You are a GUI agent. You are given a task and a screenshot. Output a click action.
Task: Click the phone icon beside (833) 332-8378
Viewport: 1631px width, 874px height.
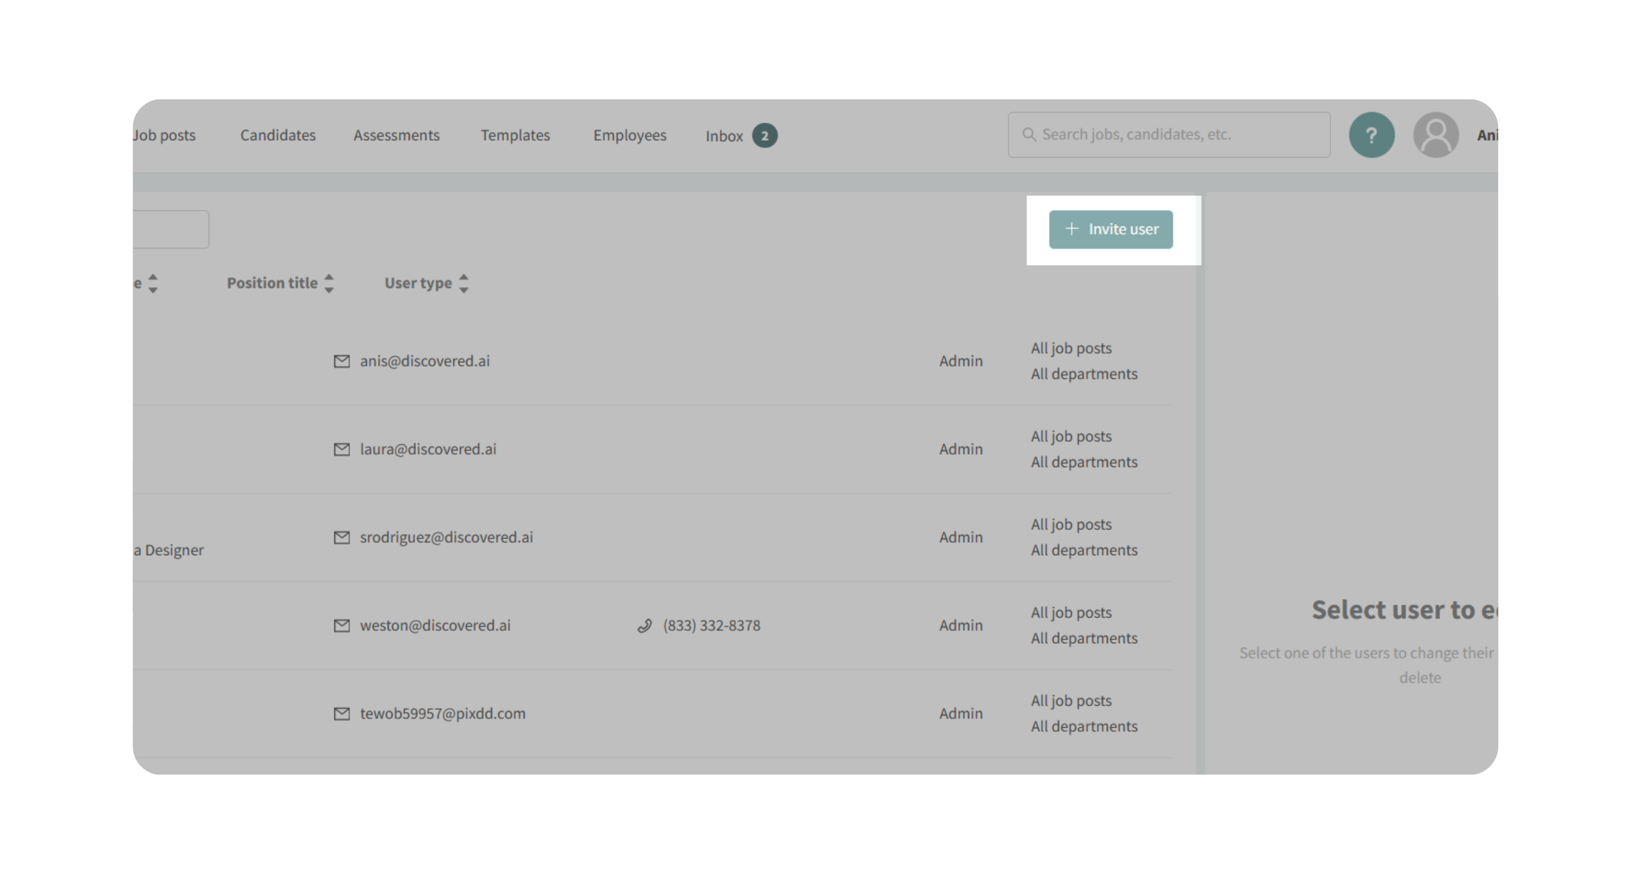pyautogui.click(x=645, y=625)
